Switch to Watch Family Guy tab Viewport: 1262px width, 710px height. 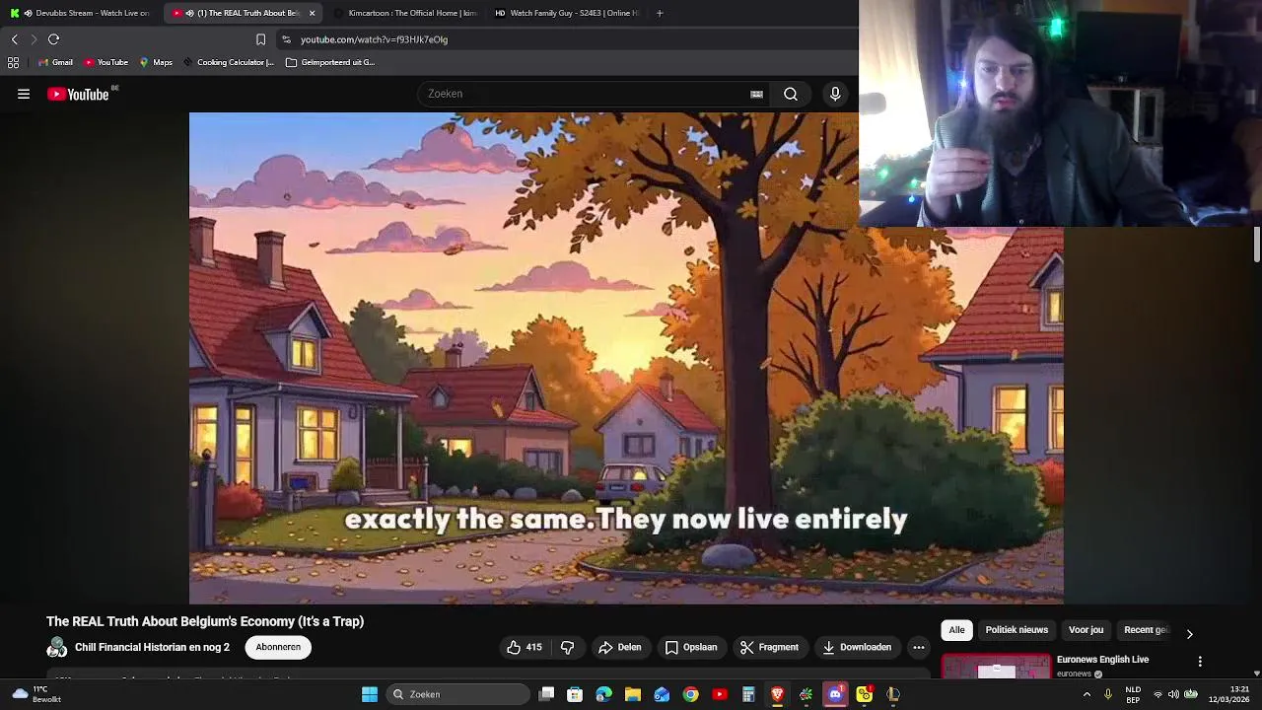coord(566,13)
